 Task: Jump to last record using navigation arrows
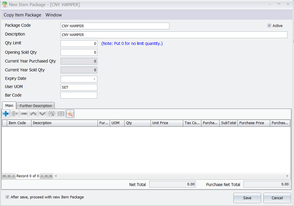click(50, 176)
